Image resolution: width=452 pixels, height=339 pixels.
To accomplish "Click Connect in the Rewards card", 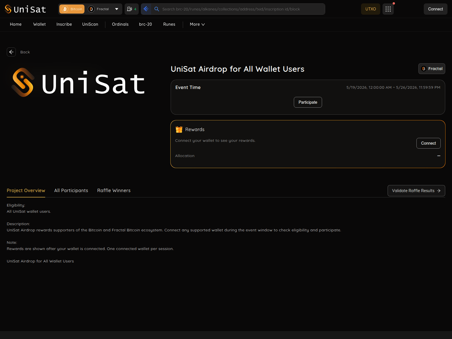I will 429,143.
